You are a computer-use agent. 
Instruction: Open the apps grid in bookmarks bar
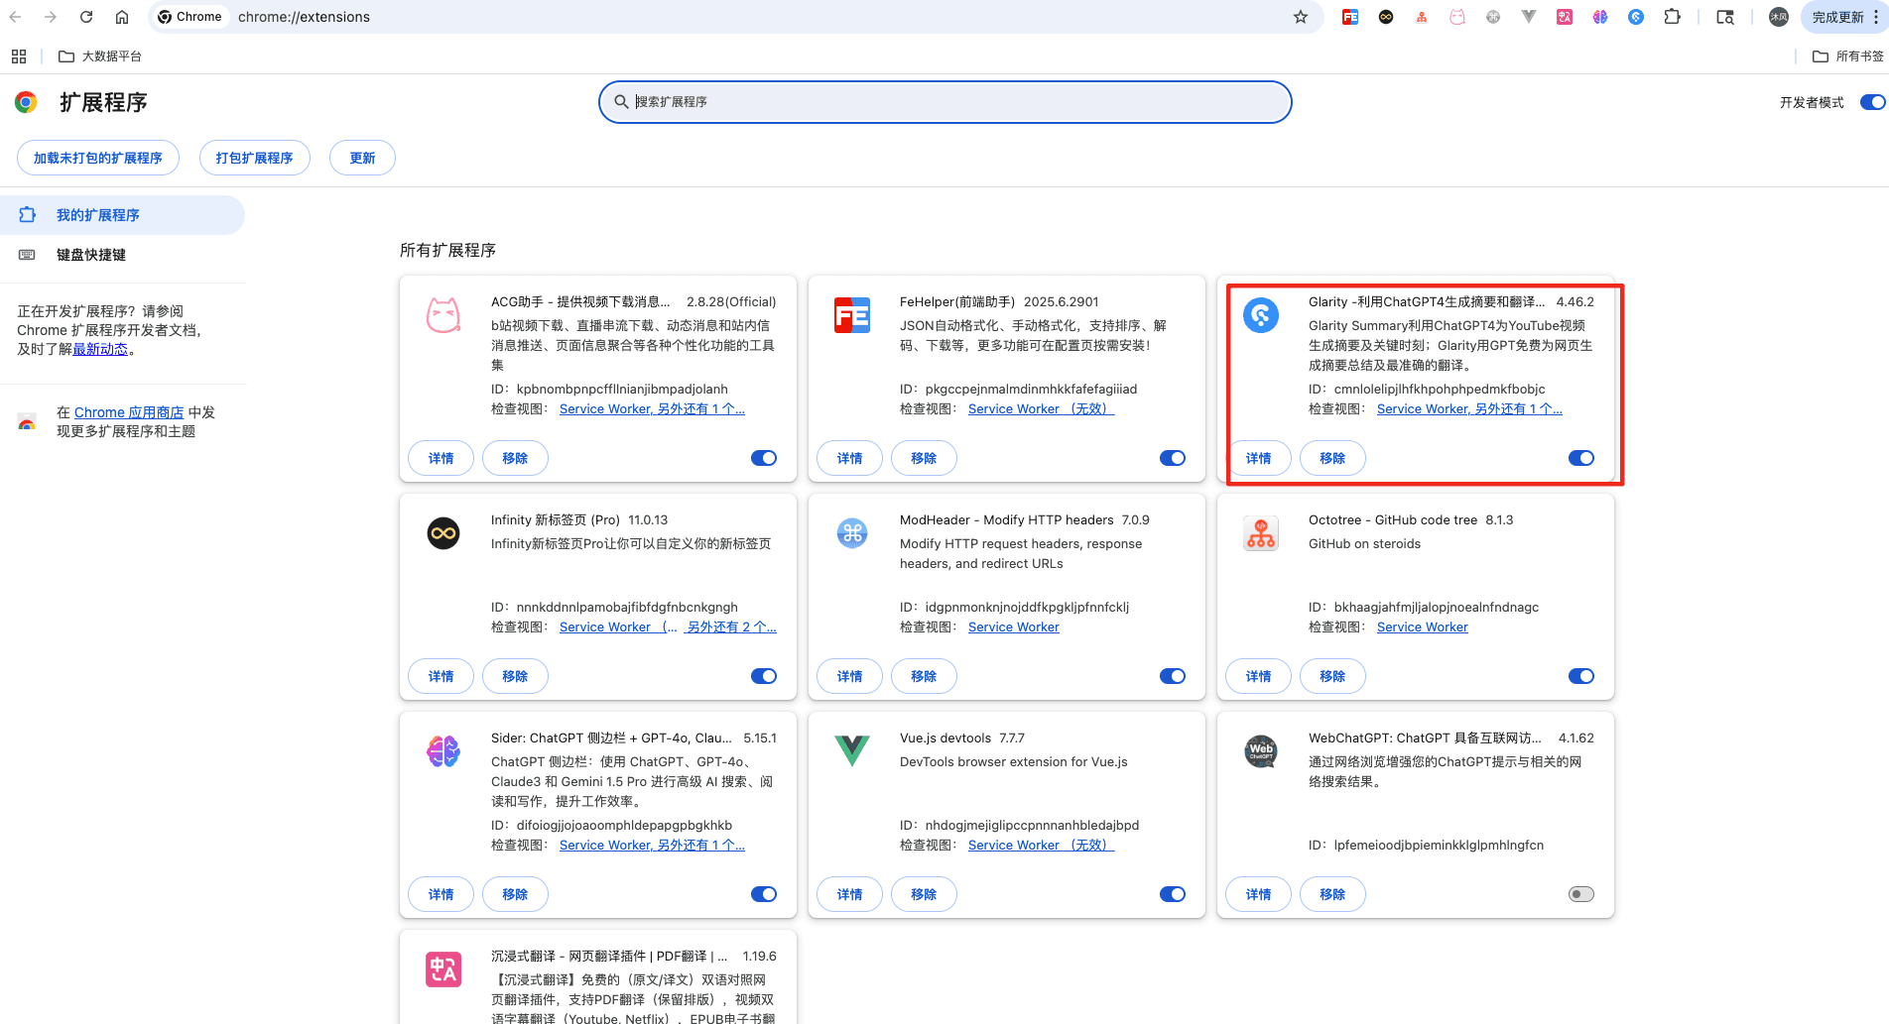[19, 57]
